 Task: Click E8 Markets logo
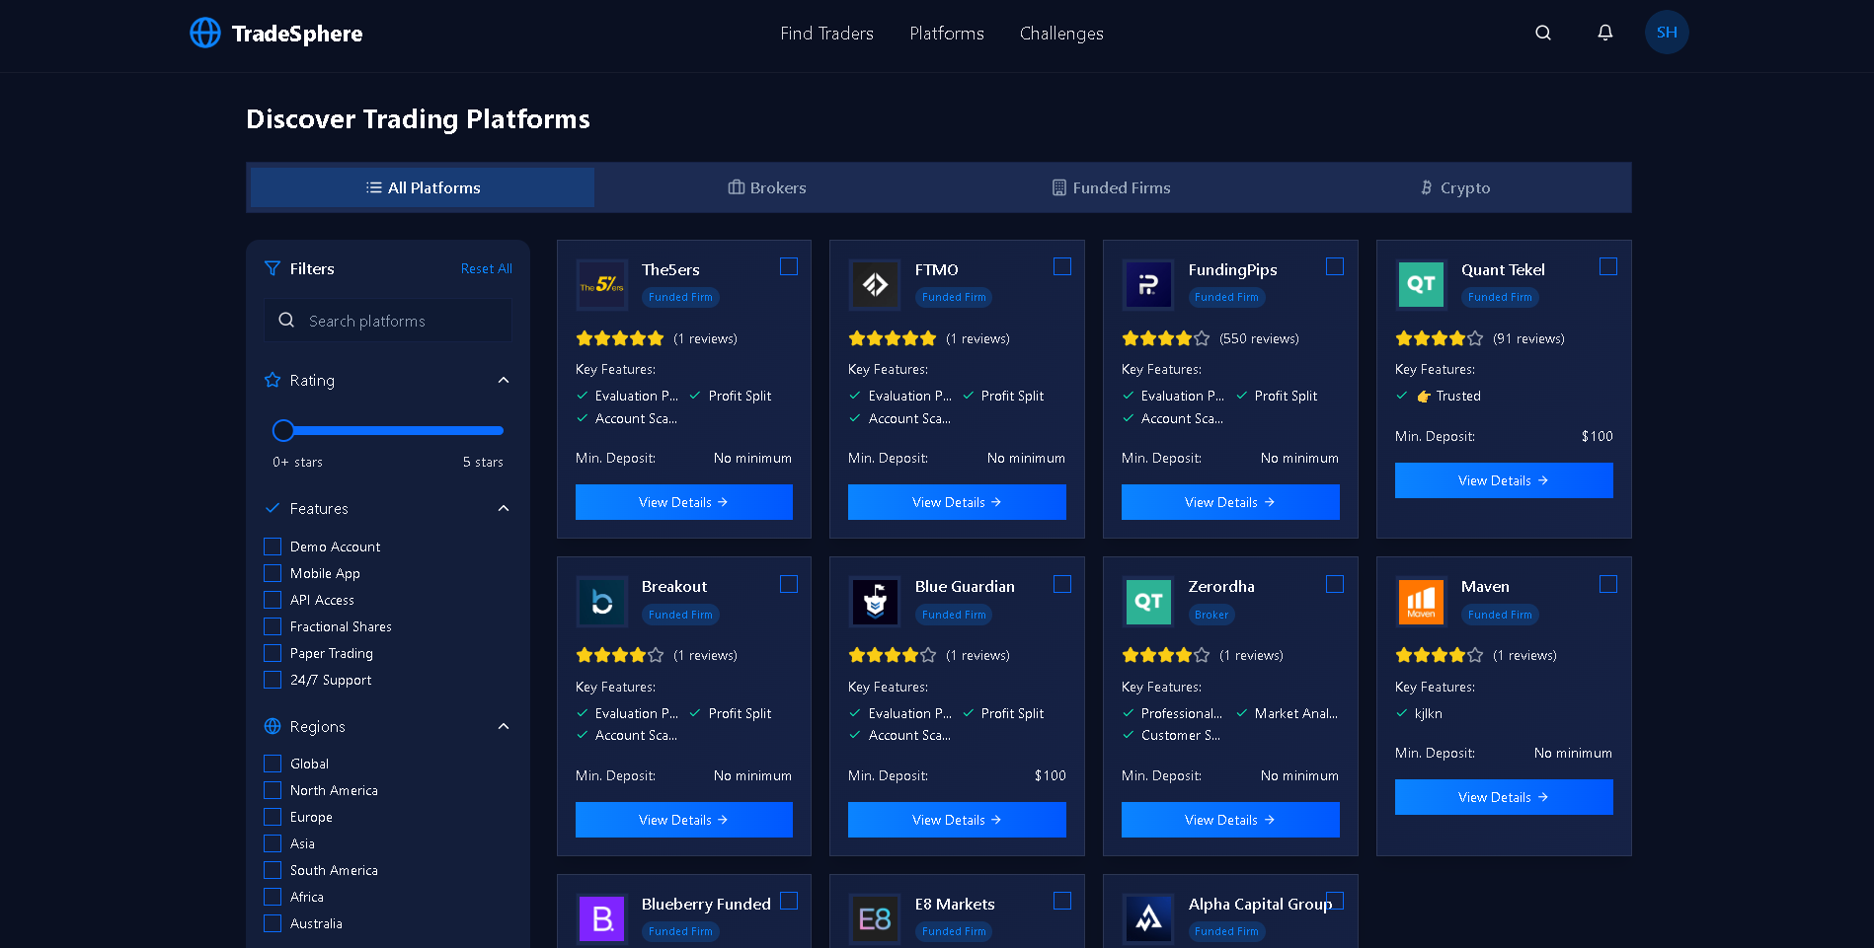tap(875, 919)
